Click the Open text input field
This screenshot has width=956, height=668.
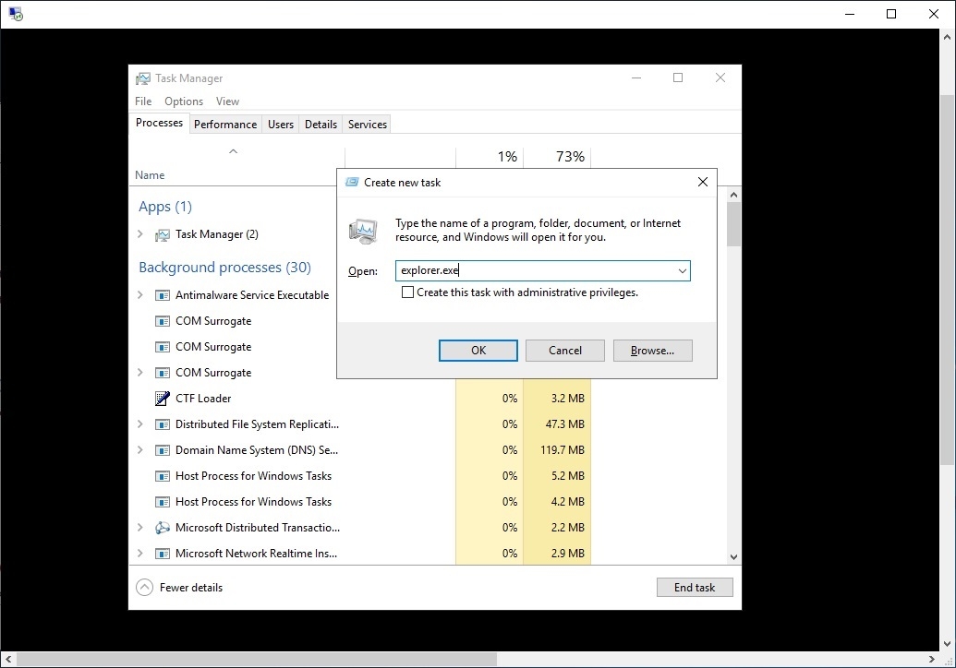(534, 271)
